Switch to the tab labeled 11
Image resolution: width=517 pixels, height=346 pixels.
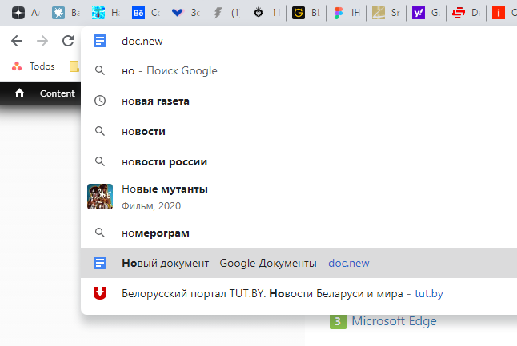(x=267, y=13)
